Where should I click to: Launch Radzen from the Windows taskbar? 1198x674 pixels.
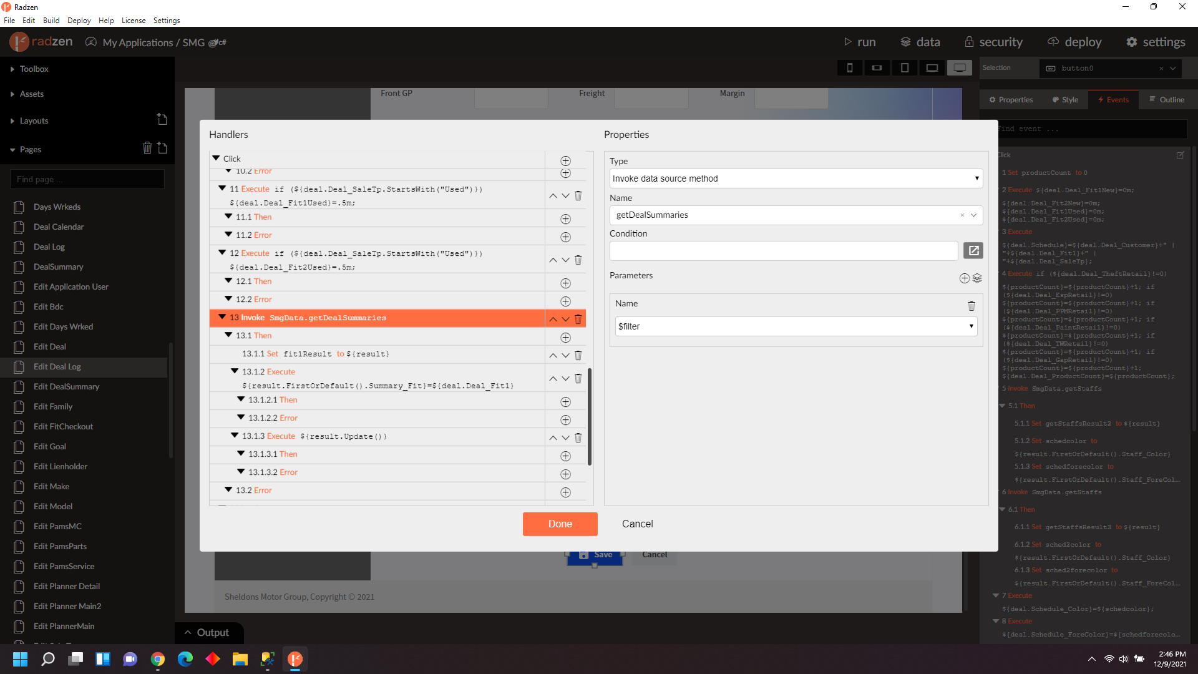point(295,659)
